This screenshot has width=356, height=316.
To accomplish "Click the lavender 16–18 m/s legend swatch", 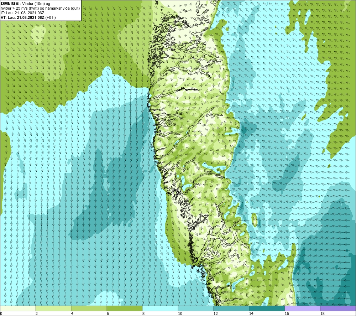I will [302, 308].
